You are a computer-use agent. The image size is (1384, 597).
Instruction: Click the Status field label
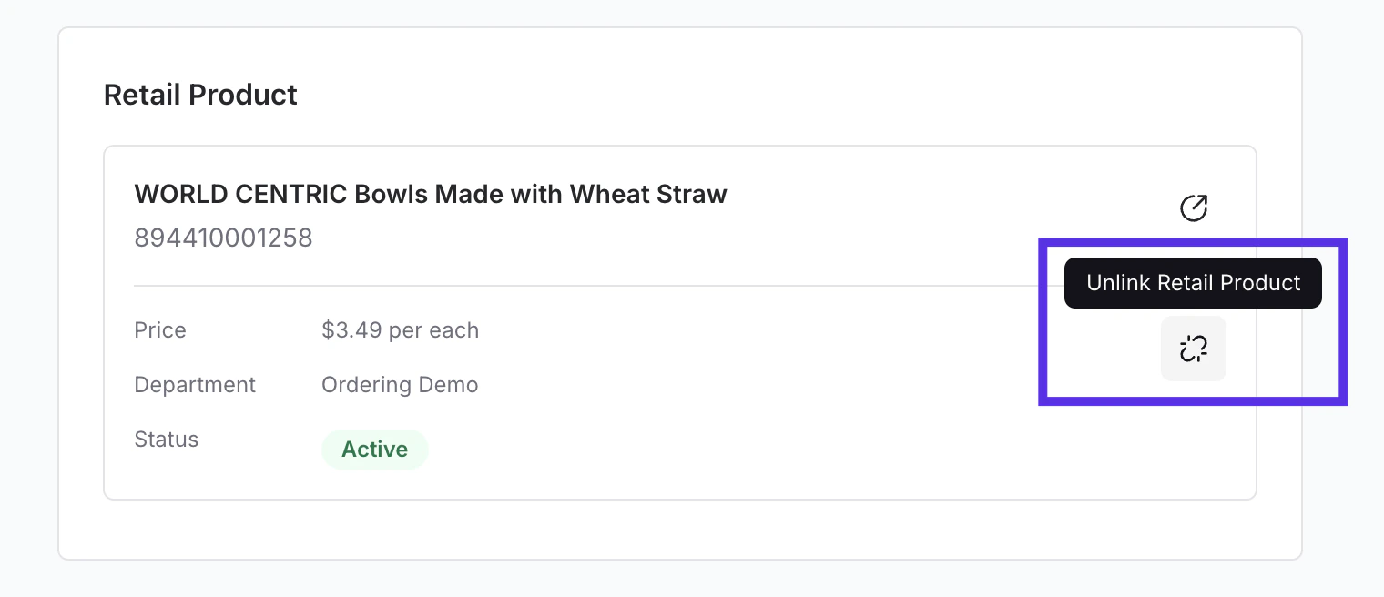pos(167,440)
